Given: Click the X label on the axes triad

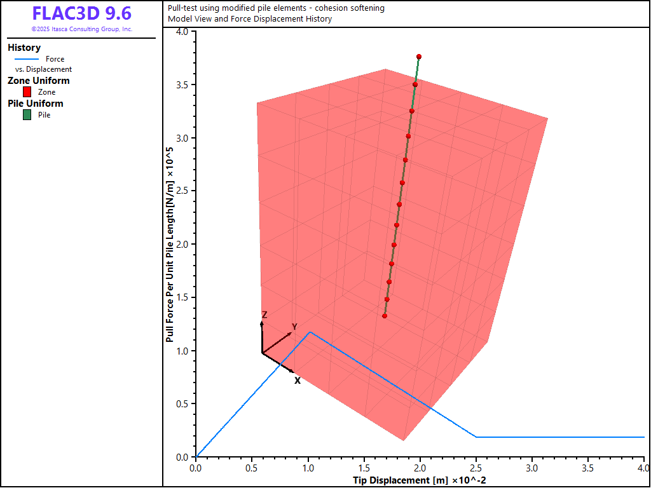Looking at the screenshot, I should point(297,381).
